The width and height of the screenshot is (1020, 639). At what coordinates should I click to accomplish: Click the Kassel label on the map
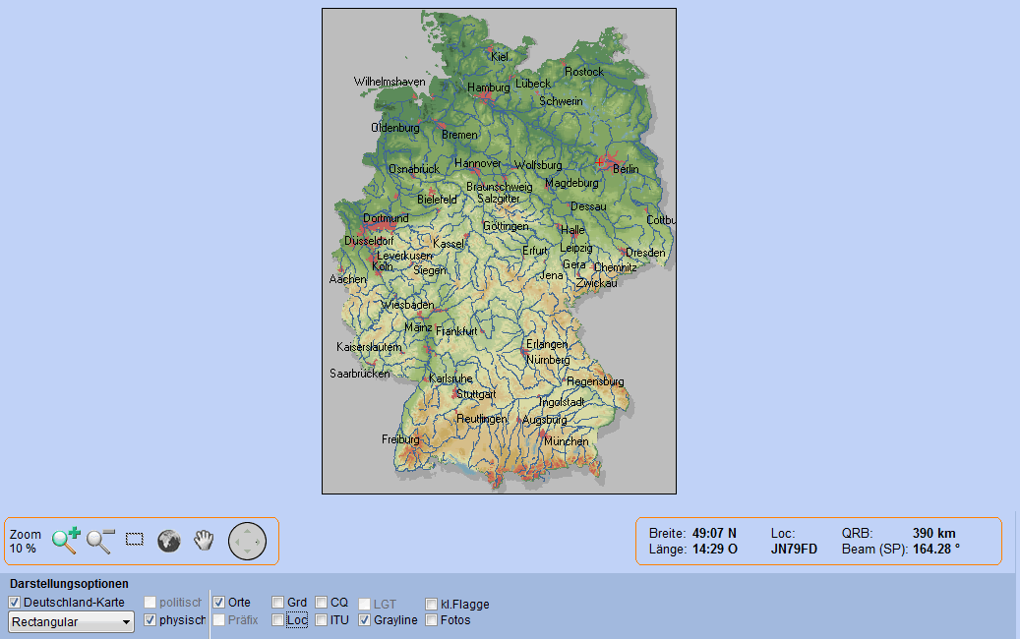pos(449,244)
